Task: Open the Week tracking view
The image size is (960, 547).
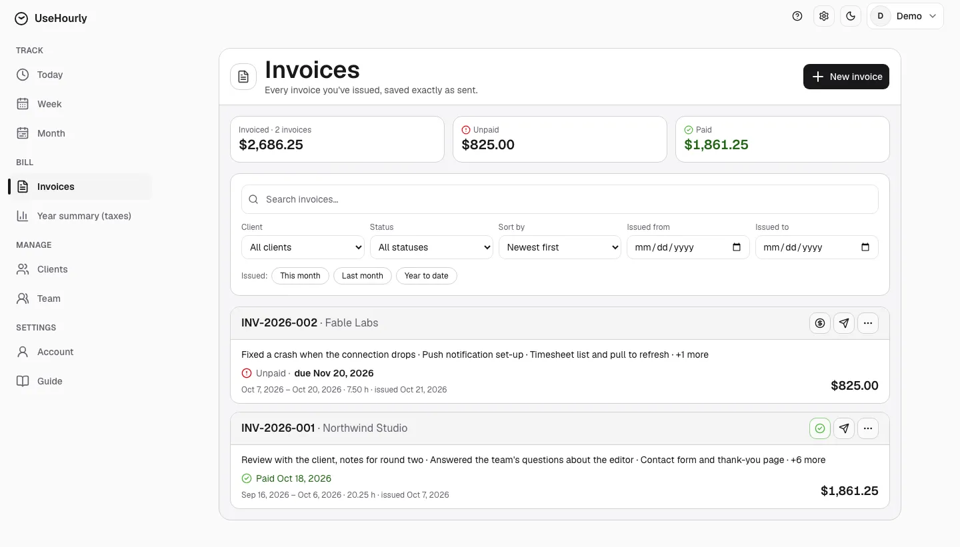Action: pyautogui.click(x=80, y=104)
